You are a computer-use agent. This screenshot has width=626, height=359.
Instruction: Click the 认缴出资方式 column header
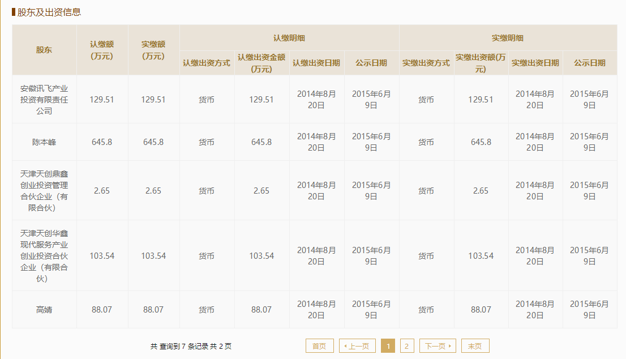(207, 63)
